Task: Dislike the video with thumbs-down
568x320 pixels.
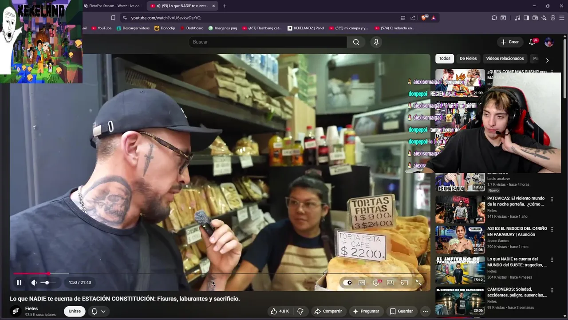Action: click(300, 311)
